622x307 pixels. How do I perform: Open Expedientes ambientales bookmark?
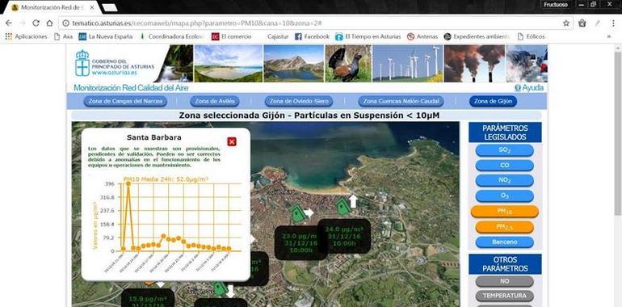477,36
